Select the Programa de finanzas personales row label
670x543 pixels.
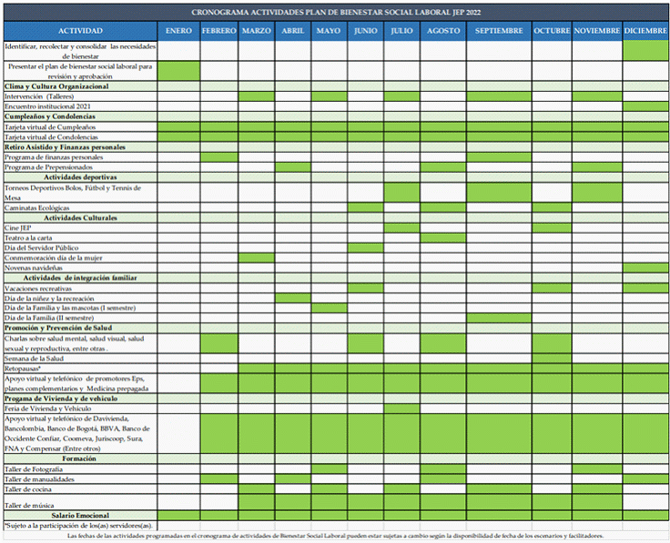point(55,157)
